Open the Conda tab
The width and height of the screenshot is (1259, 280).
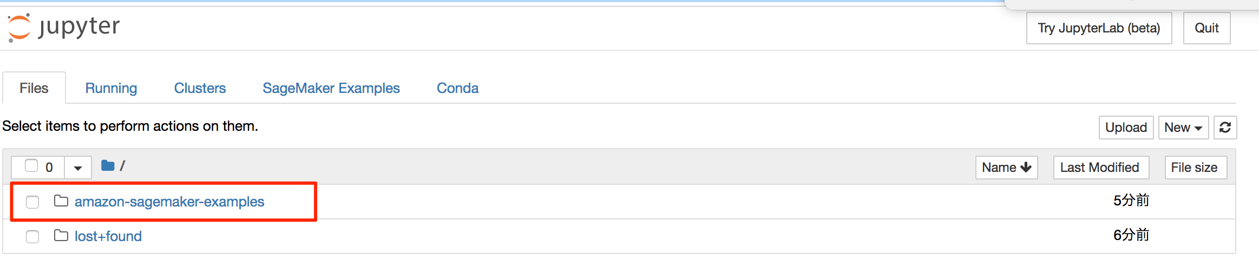pyautogui.click(x=457, y=88)
